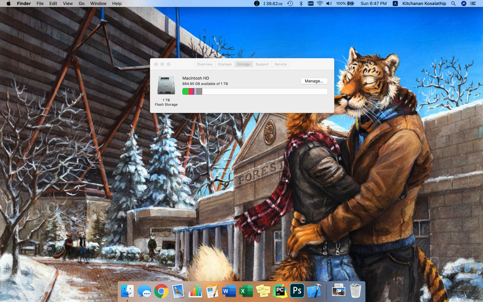483x302 pixels.
Task: Click the Manage... button
Action: [314, 81]
